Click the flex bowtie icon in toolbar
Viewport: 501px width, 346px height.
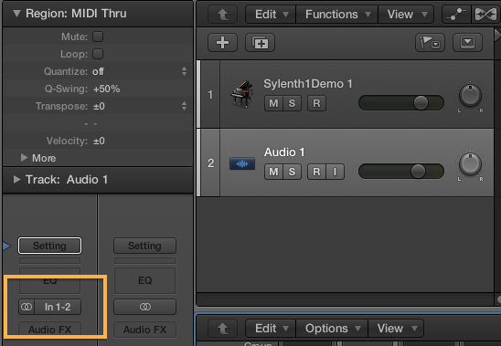[x=485, y=15]
